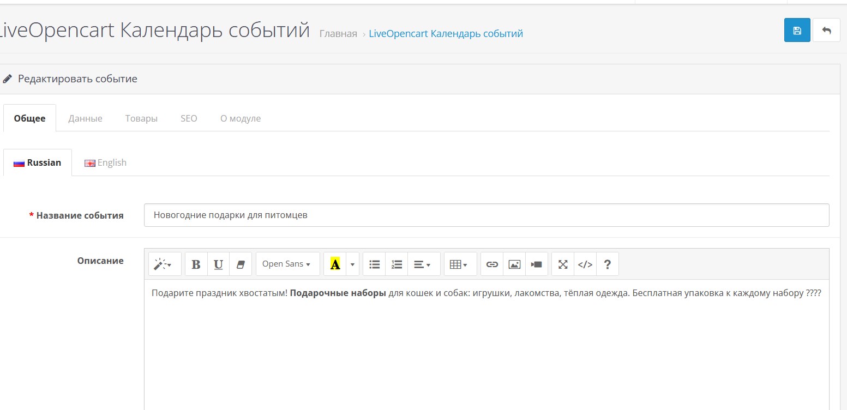Toggle underline formatting in editor
The height and width of the screenshot is (410, 847).
(x=218, y=264)
